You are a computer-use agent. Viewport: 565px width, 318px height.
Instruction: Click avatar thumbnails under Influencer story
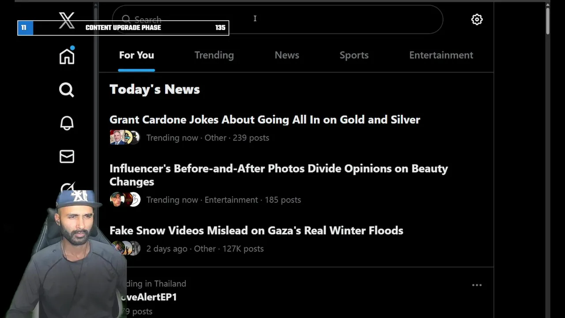125,200
